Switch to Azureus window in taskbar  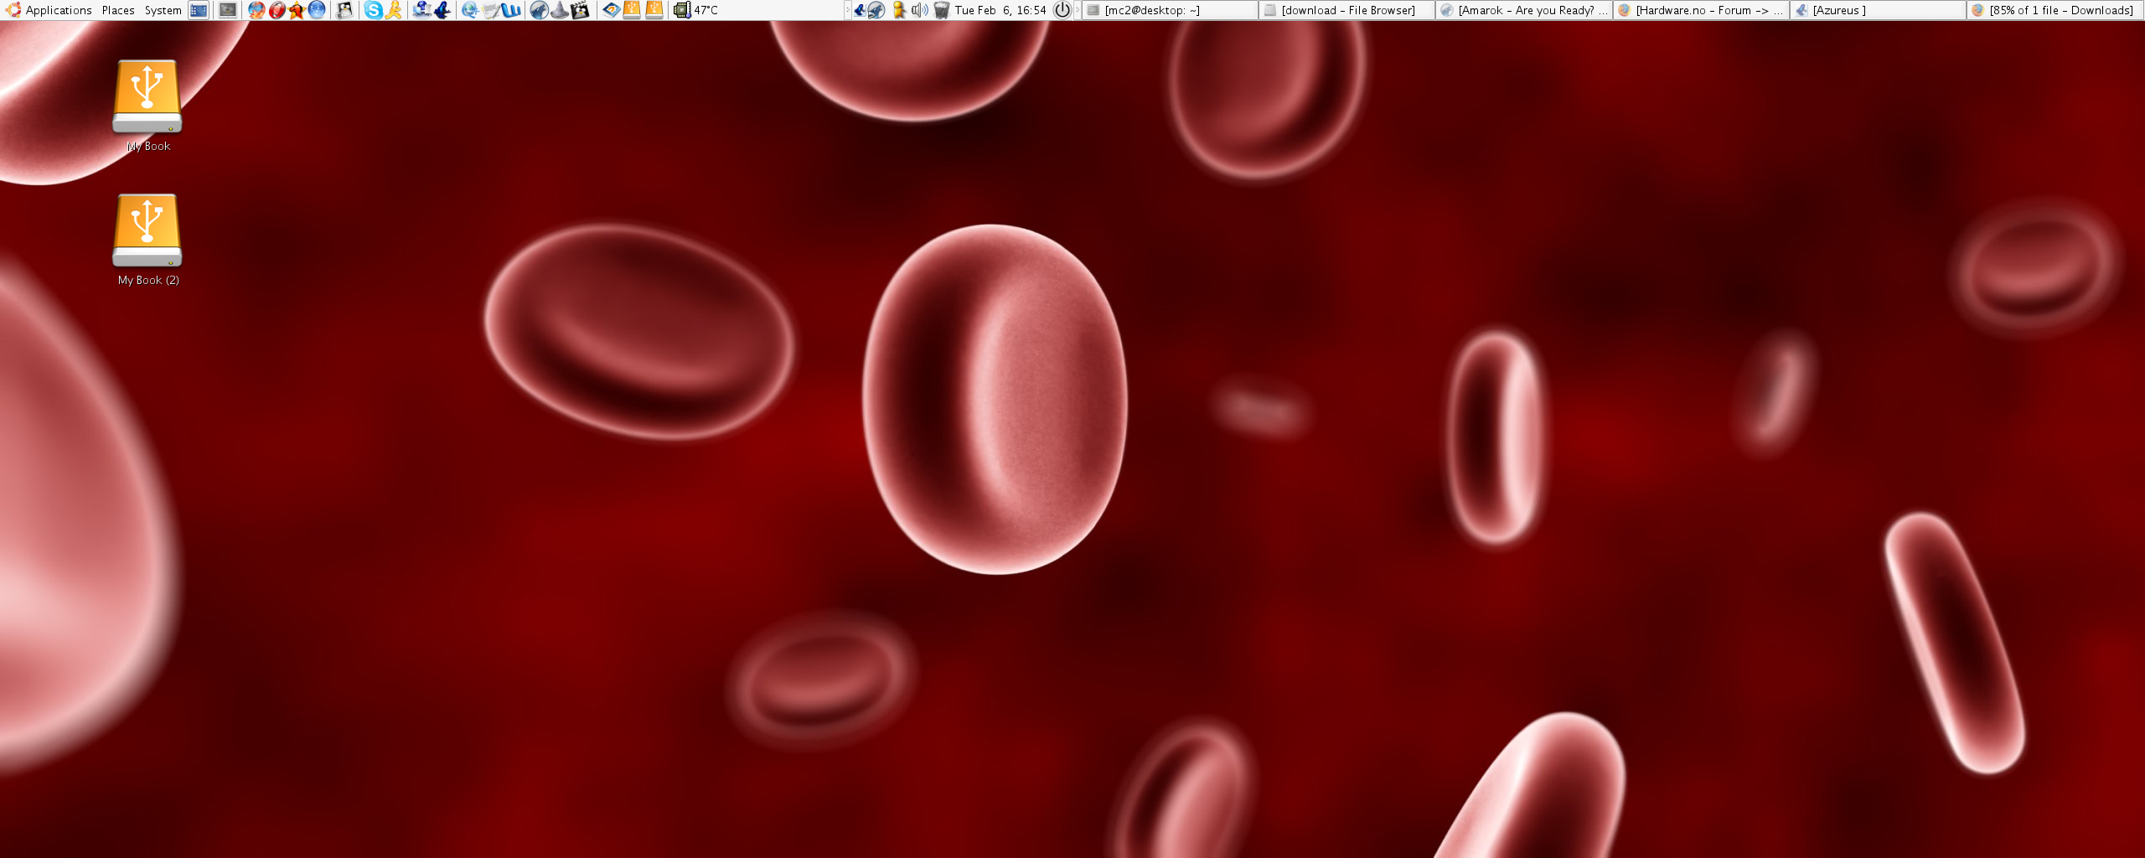click(1877, 10)
